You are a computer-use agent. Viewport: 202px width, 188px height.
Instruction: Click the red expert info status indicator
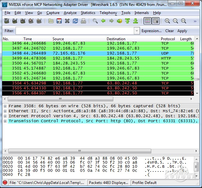(5, 183)
